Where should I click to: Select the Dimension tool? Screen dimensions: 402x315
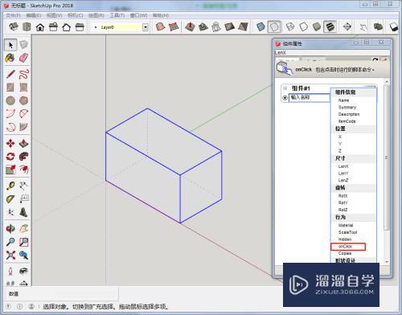pos(23,186)
